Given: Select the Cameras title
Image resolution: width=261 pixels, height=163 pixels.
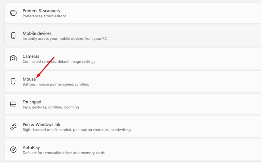Looking at the screenshot, I should click(31, 56).
